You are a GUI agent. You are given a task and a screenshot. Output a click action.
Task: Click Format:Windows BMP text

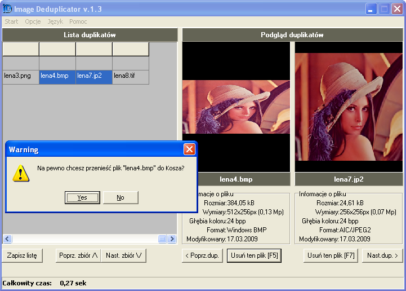point(237,230)
